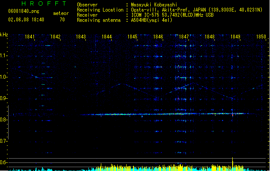Click the ICOM IC-575 receiver text
Viewport: 270px width, 171px height.
pyautogui.click(x=172, y=15)
